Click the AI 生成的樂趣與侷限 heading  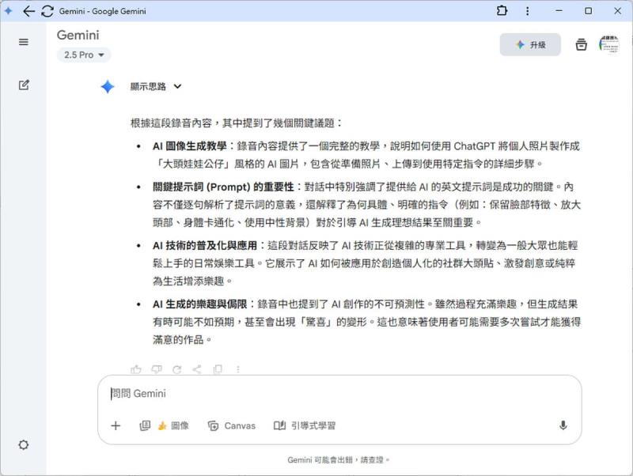[200, 304]
